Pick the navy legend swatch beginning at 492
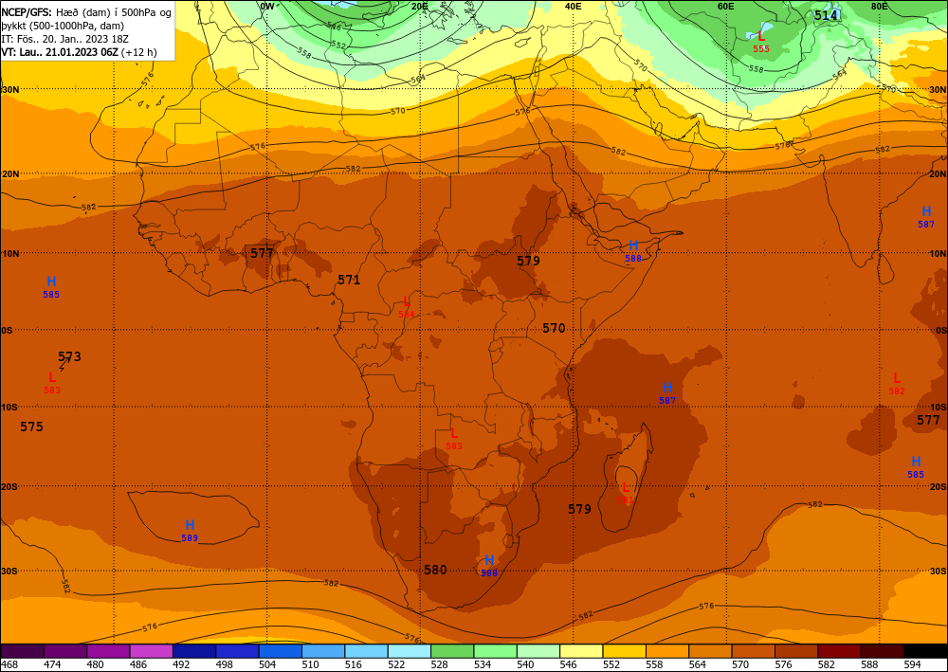Viewport: 948px width, 672px height. click(194, 651)
